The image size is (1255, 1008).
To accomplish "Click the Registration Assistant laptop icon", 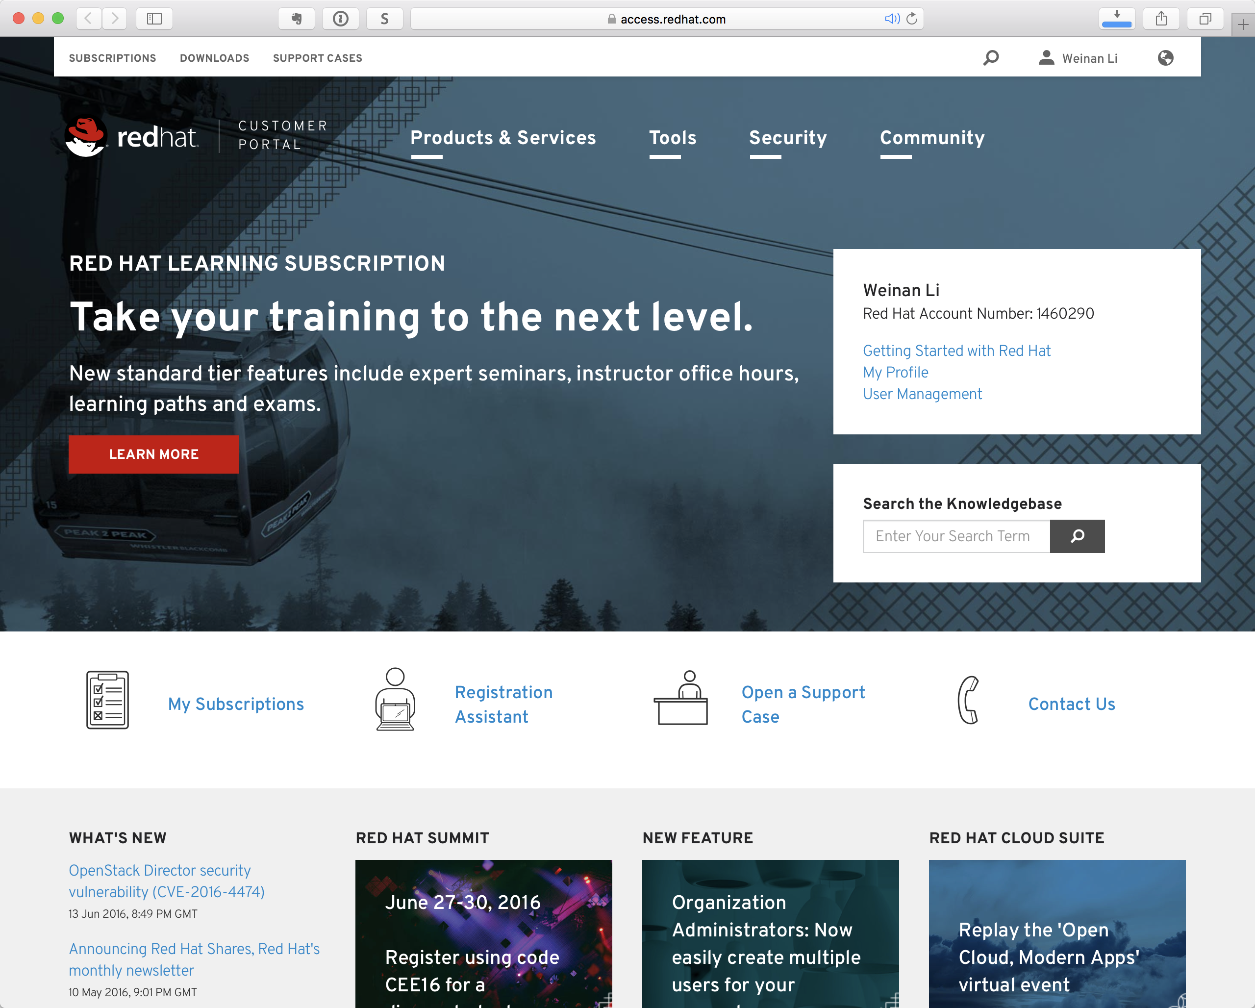I will point(395,699).
